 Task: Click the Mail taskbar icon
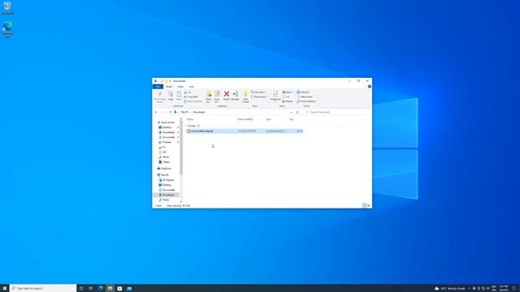click(x=129, y=289)
